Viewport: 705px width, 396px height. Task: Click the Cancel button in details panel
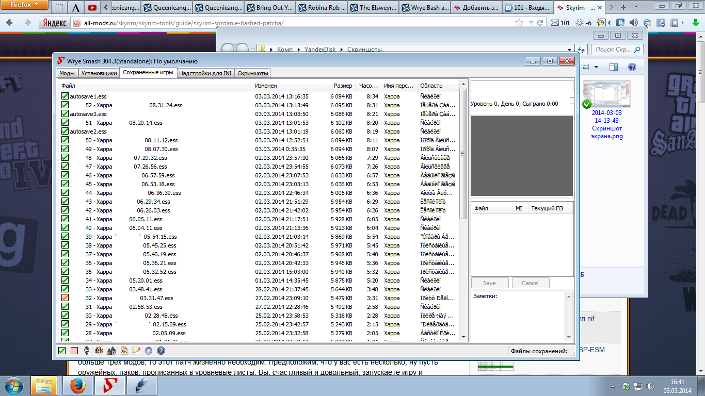tap(530, 283)
